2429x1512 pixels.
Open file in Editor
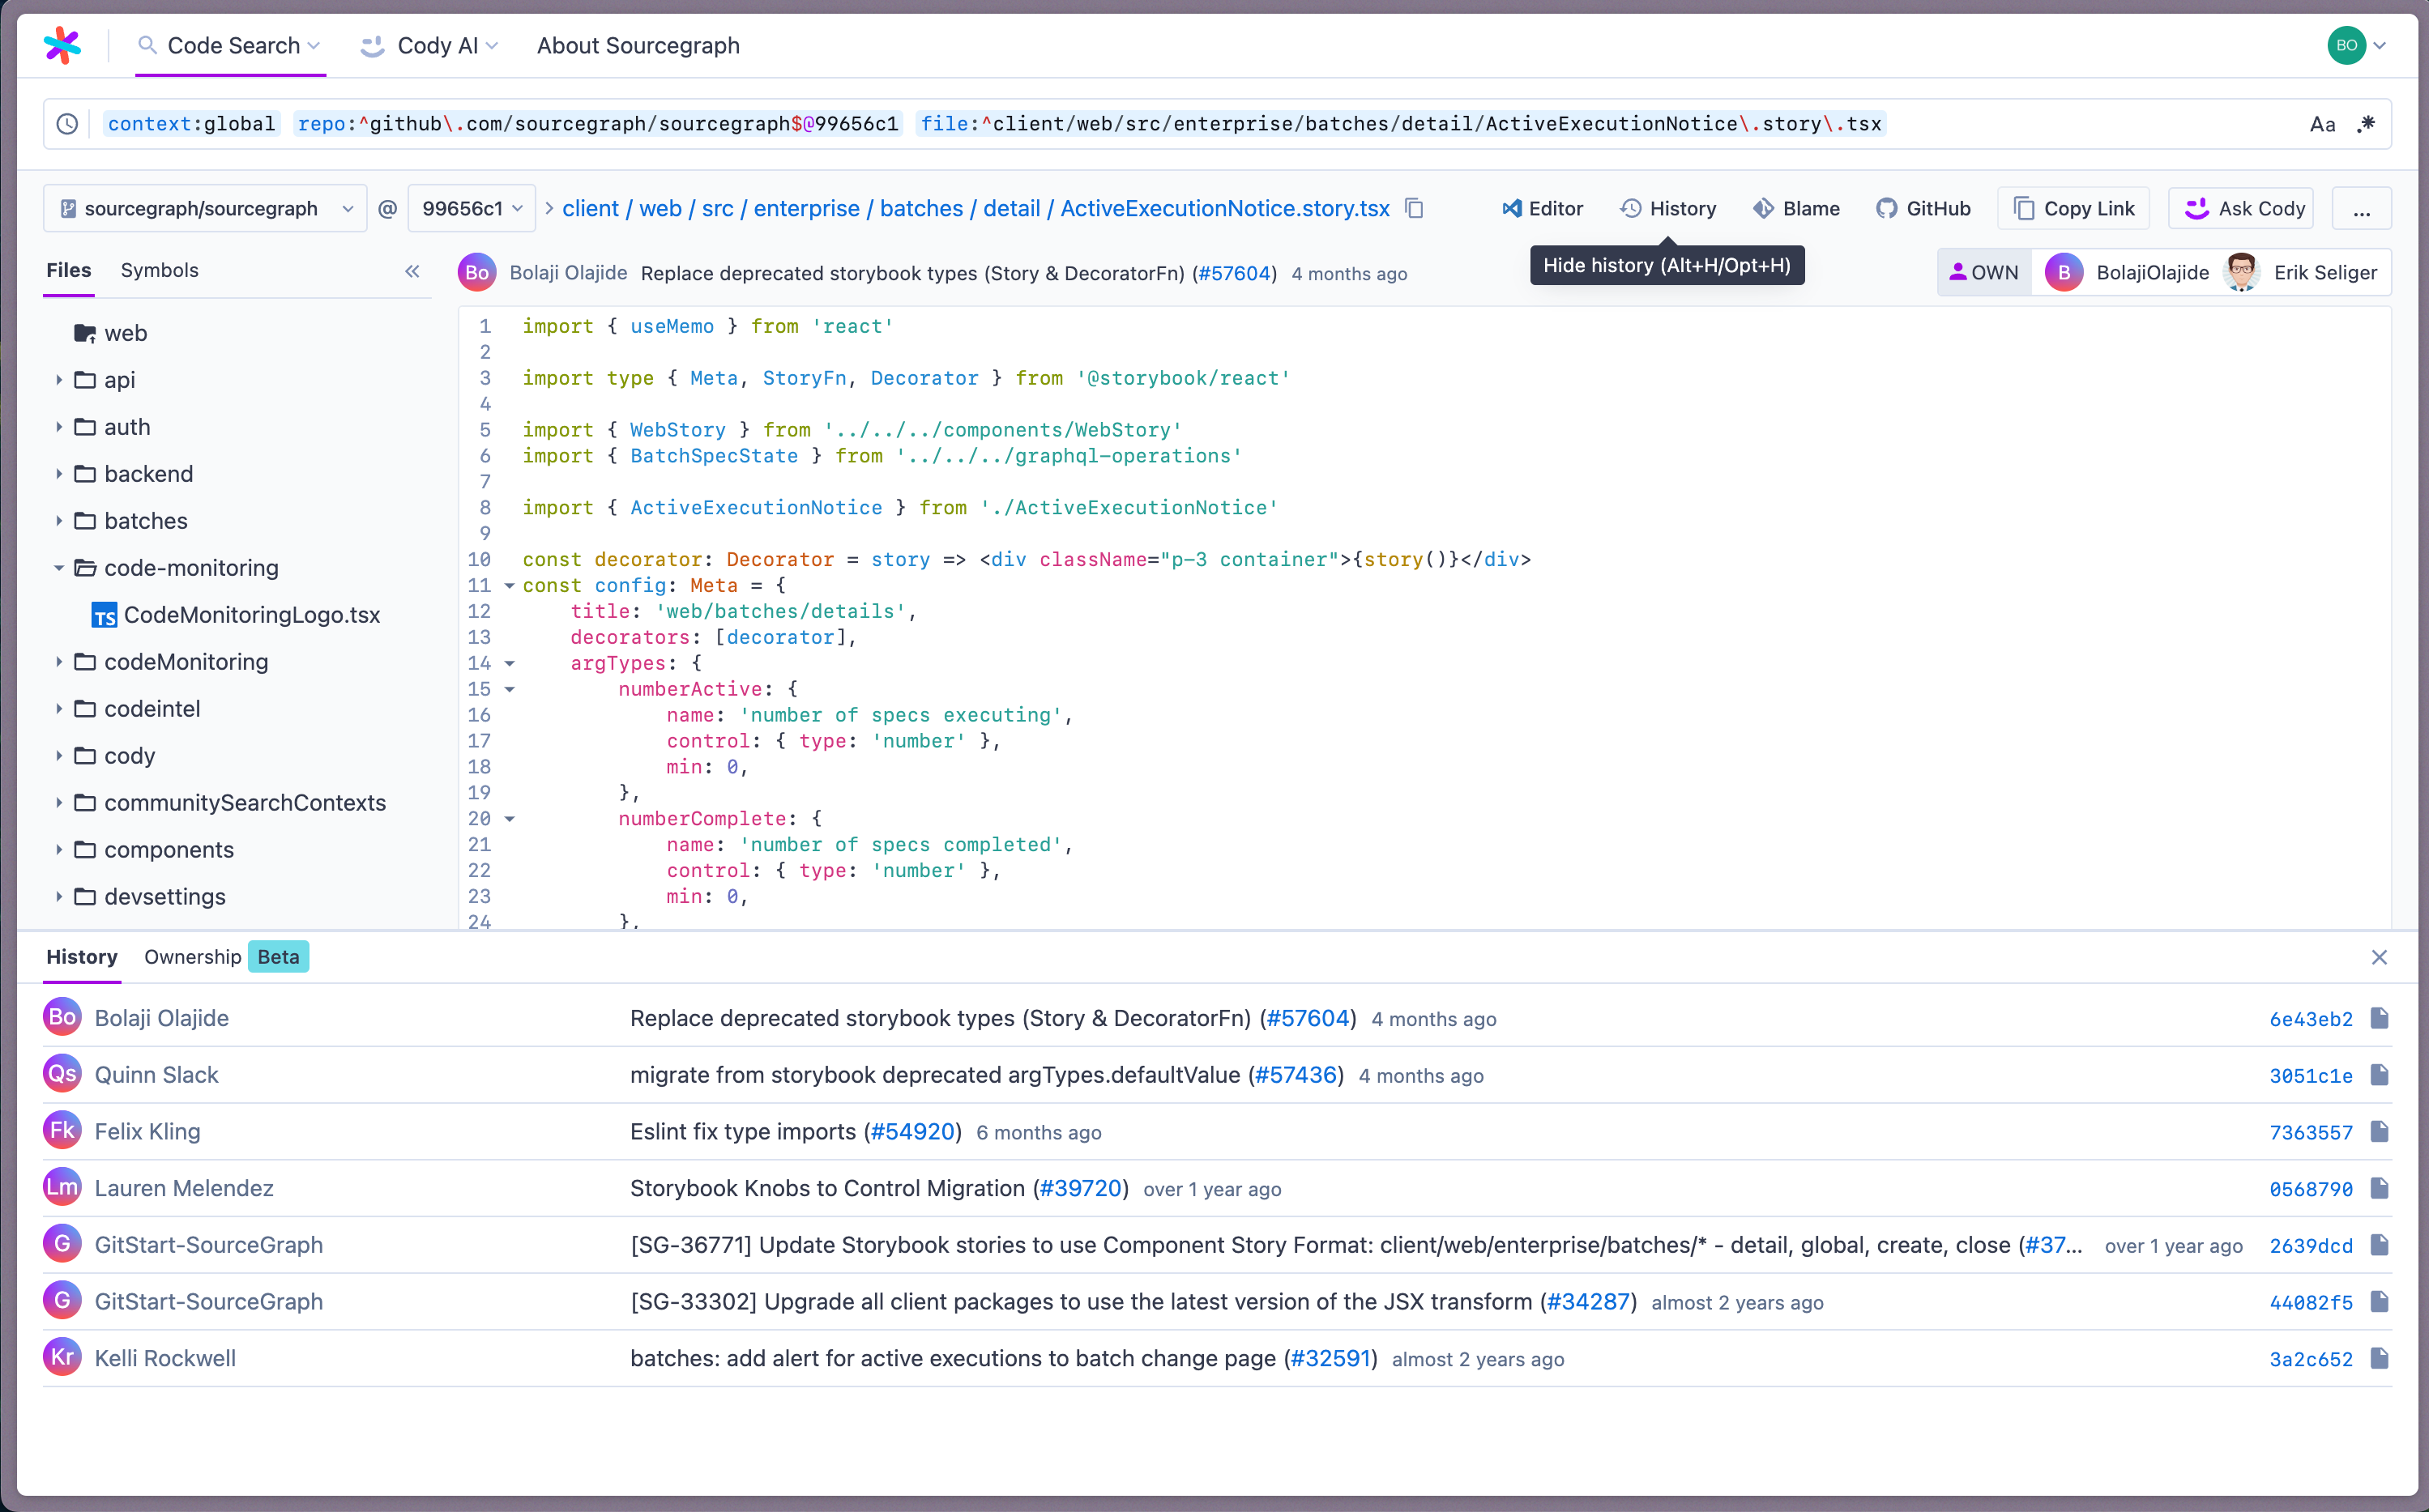pyautogui.click(x=1542, y=208)
